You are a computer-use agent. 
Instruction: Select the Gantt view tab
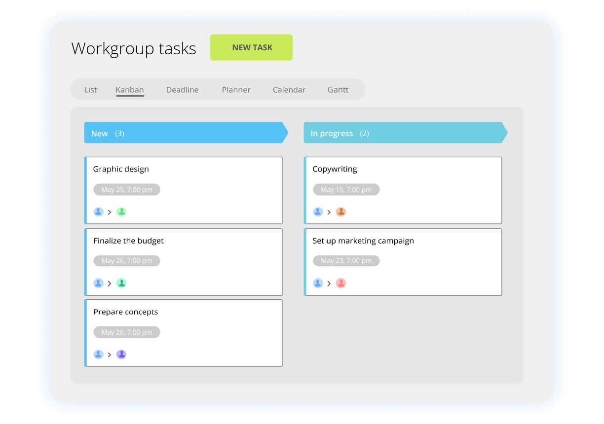(338, 90)
